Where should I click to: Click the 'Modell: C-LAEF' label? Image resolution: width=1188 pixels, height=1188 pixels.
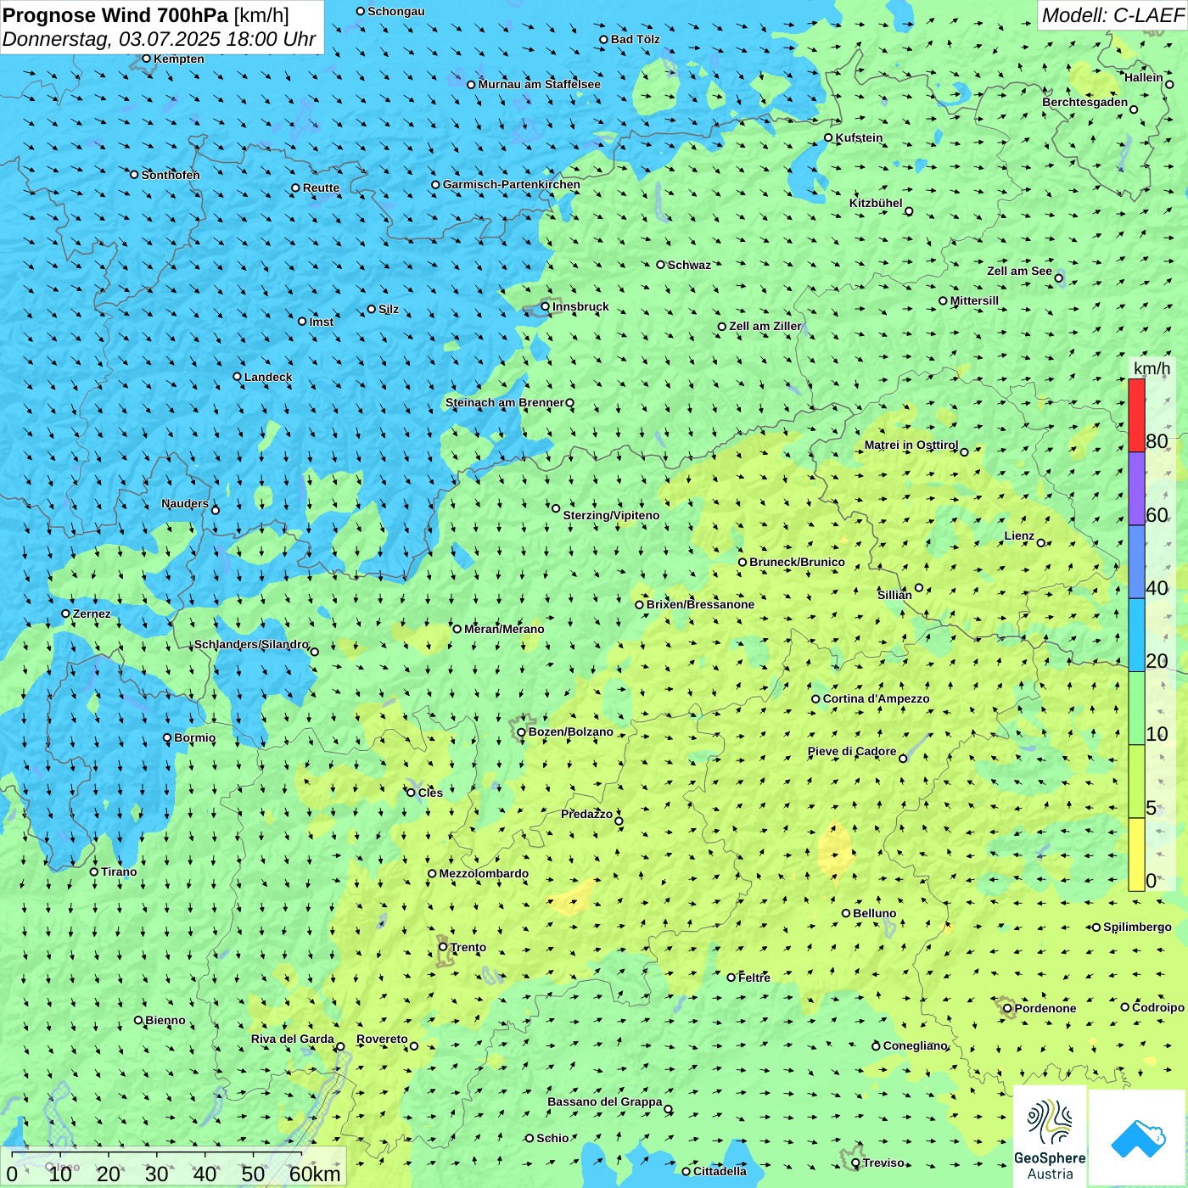pyautogui.click(x=1112, y=15)
